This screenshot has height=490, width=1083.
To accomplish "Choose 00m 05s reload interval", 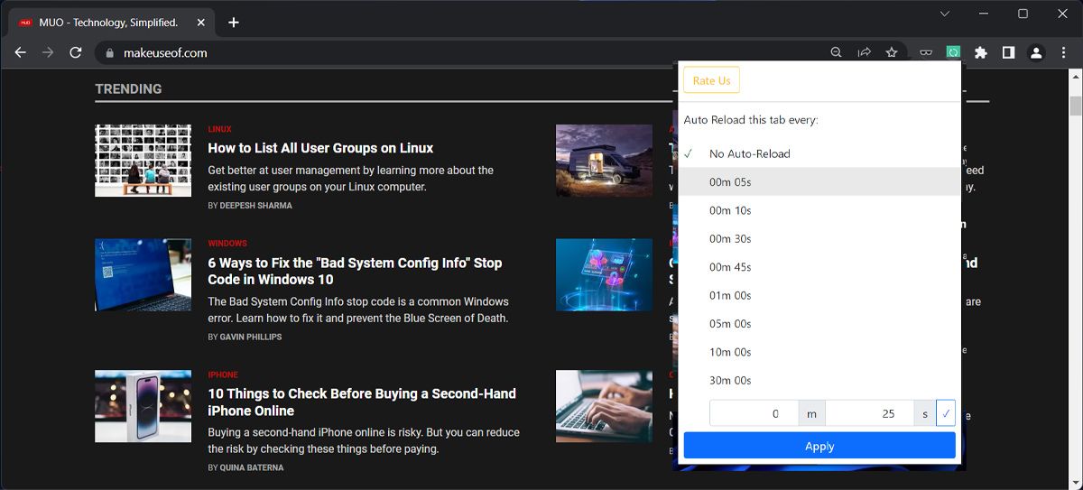I will coord(820,181).
